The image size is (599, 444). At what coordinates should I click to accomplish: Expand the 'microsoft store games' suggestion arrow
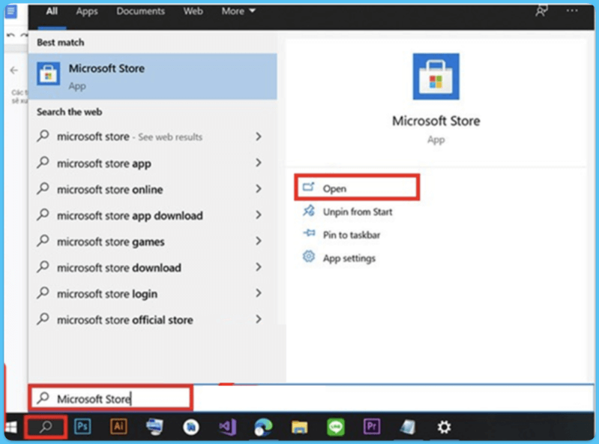point(258,241)
